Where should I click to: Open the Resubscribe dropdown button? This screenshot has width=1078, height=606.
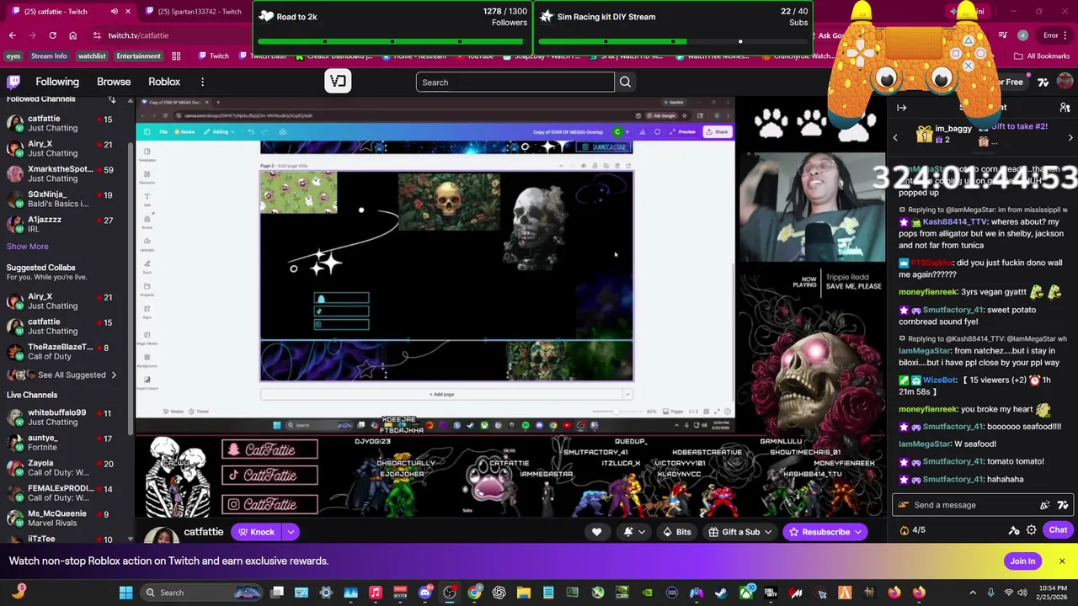tap(825, 532)
